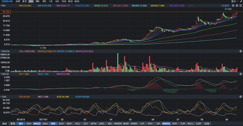Click the 管理 manage button
The height and width of the screenshot is (126, 243).
coord(13,124)
